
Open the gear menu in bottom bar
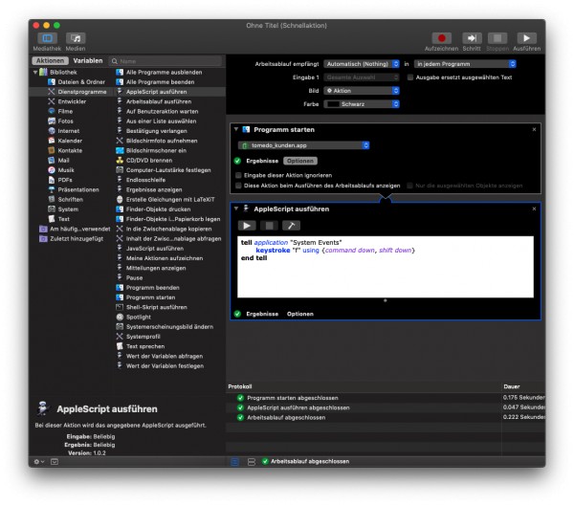click(x=39, y=462)
